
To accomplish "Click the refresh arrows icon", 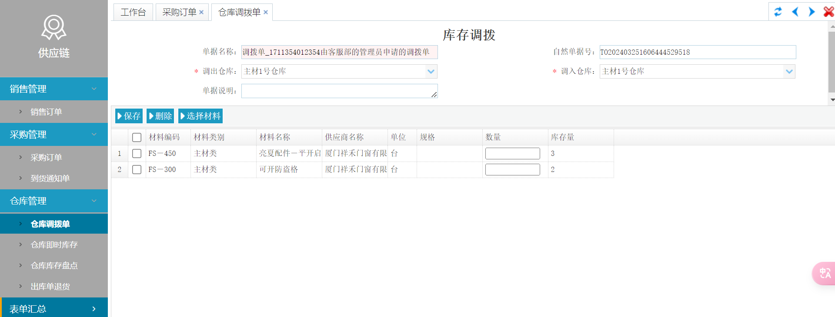I will (778, 12).
